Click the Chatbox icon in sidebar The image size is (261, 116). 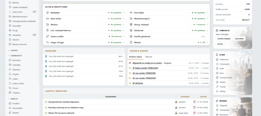pyautogui.click(x=10, y=93)
